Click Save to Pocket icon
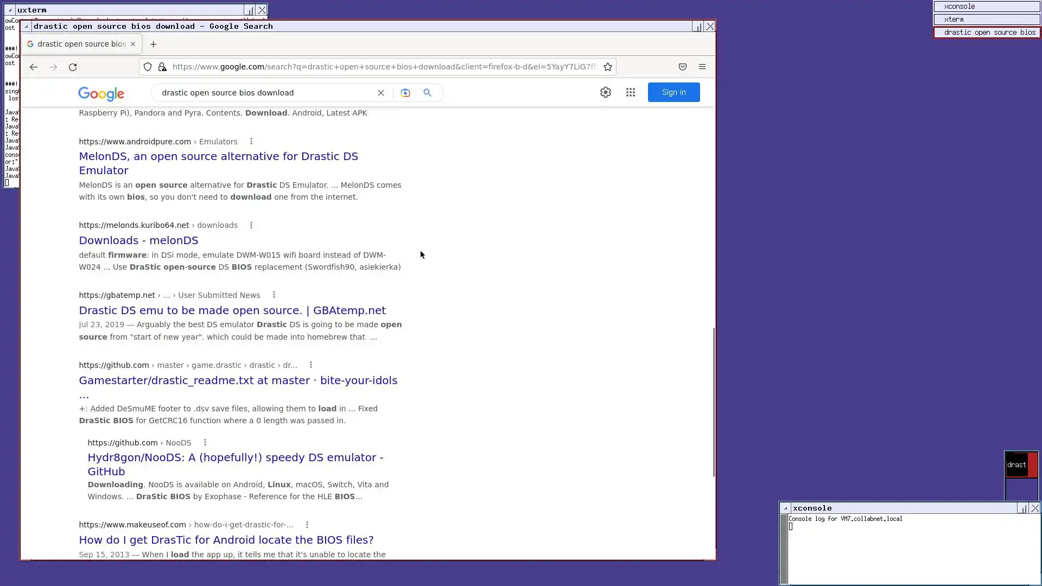The image size is (1042, 586). tap(683, 67)
